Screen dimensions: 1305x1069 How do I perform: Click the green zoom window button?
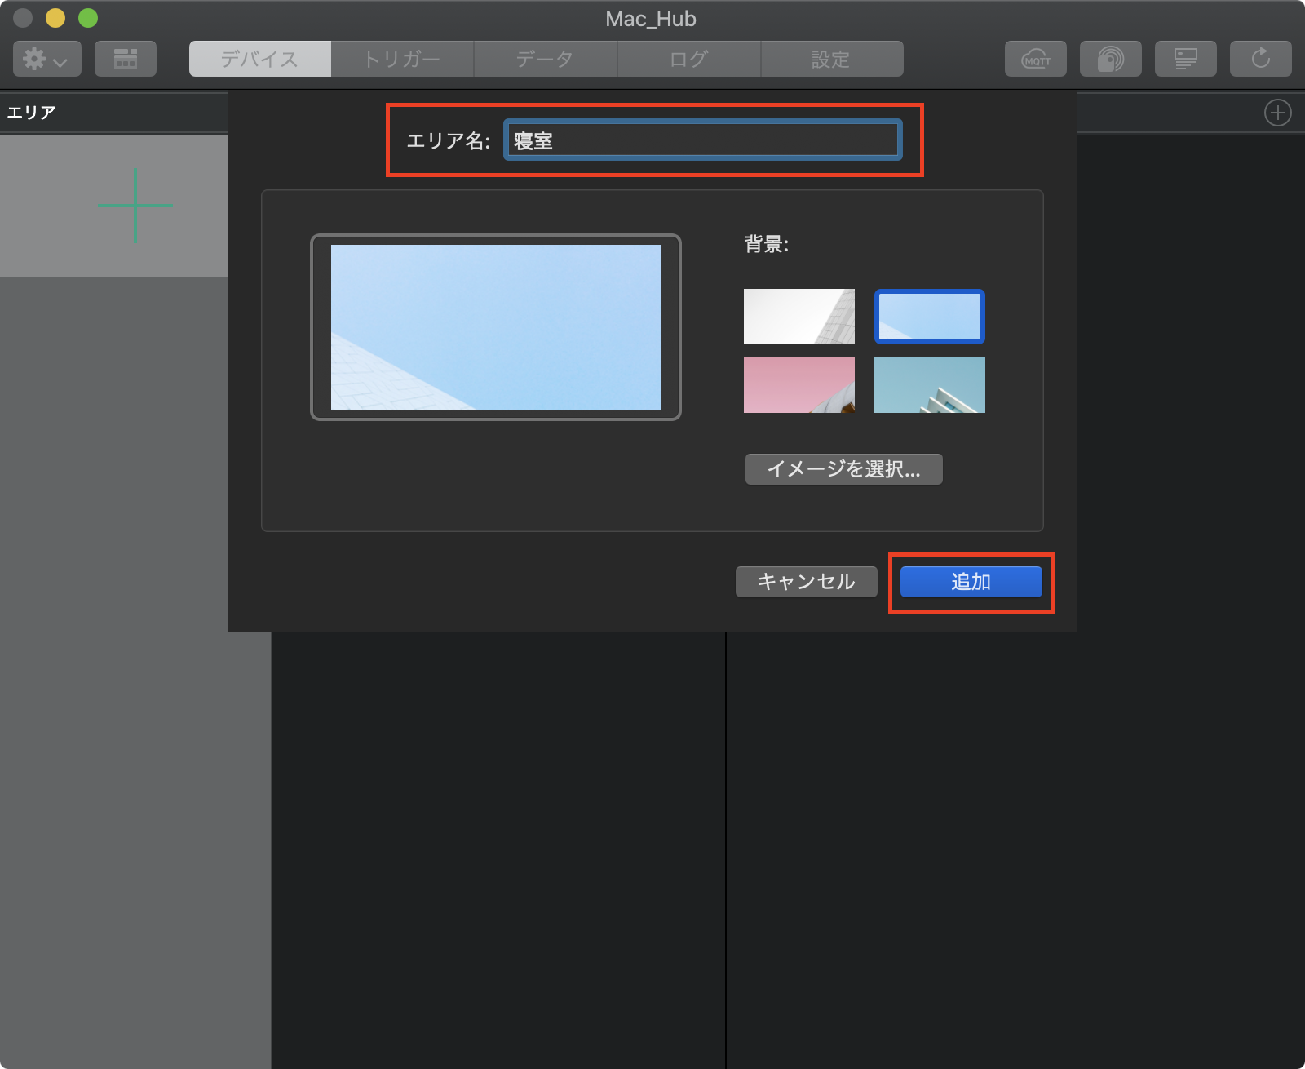88,18
